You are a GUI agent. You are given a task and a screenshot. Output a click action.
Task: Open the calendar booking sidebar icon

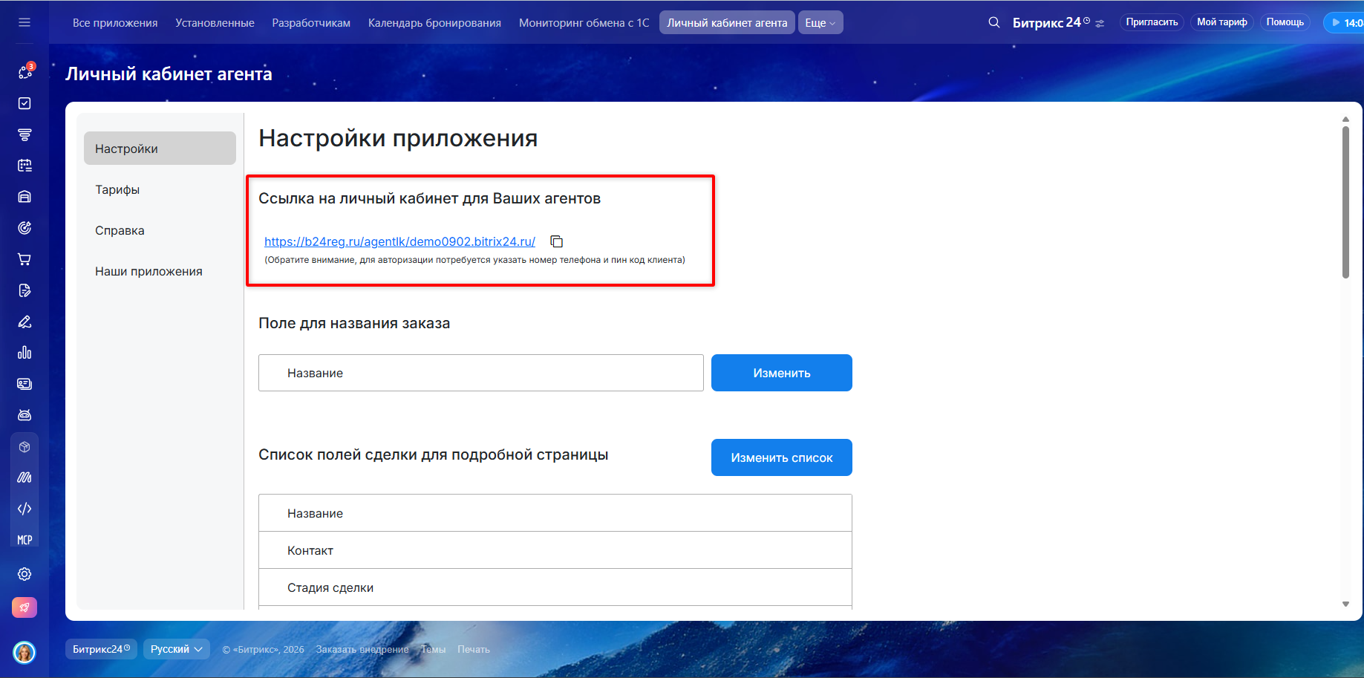point(25,166)
